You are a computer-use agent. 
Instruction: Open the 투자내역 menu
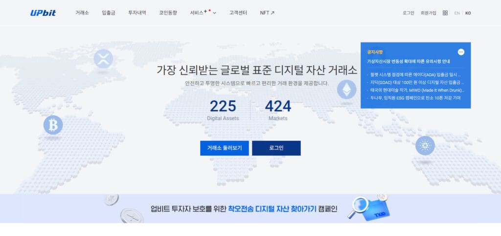(x=137, y=13)
